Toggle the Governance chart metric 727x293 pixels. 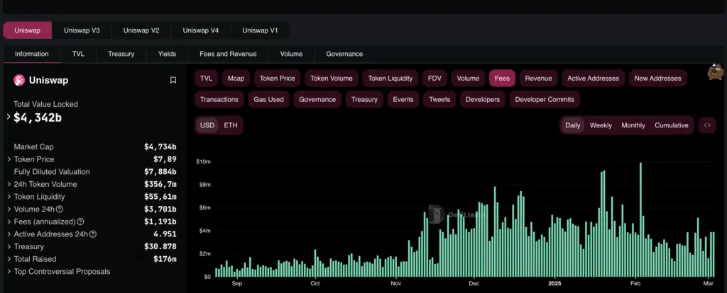point(317,99)
